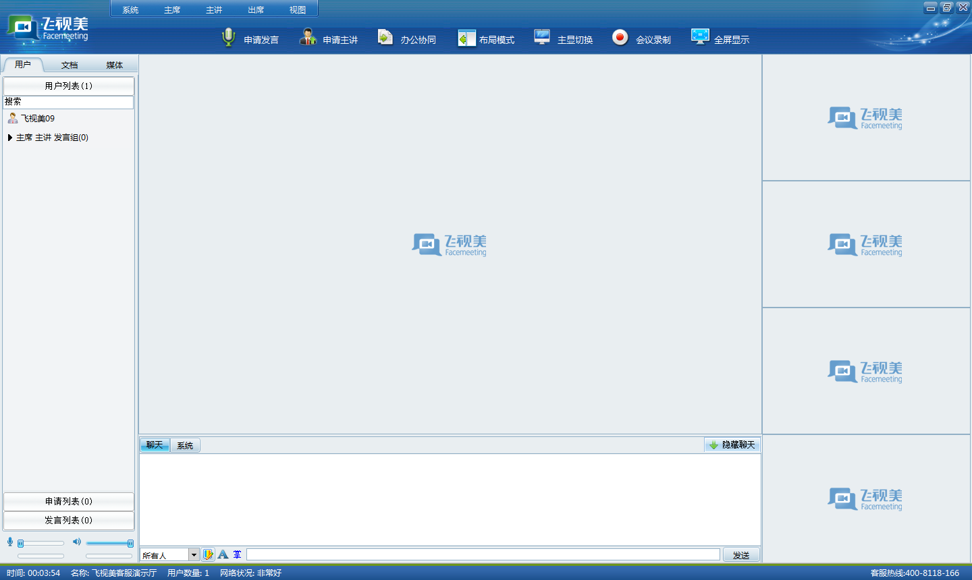Expand the 发言列表 (0) section
972x580 pixels.
69,521
